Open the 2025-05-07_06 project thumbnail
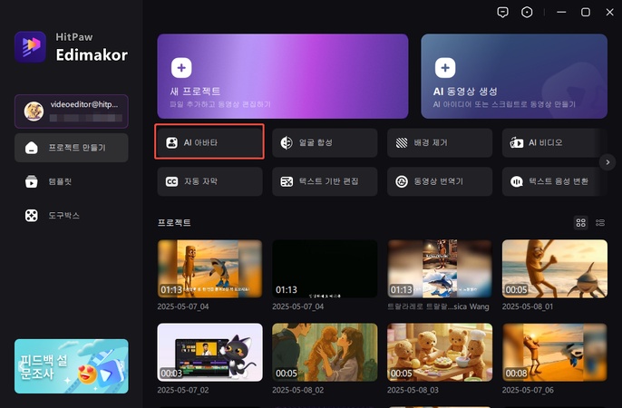The height and width of the screenshot is (408, 622). pyautogui.click(x=555, y=352)
